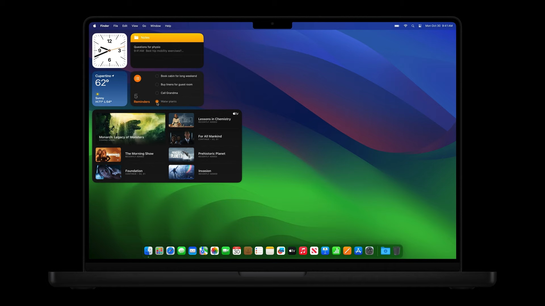Image resolution: width=545 pixels, height=306 pixels.
Task: Click the Wi-Fi status icon
Action: coord(405,26)
